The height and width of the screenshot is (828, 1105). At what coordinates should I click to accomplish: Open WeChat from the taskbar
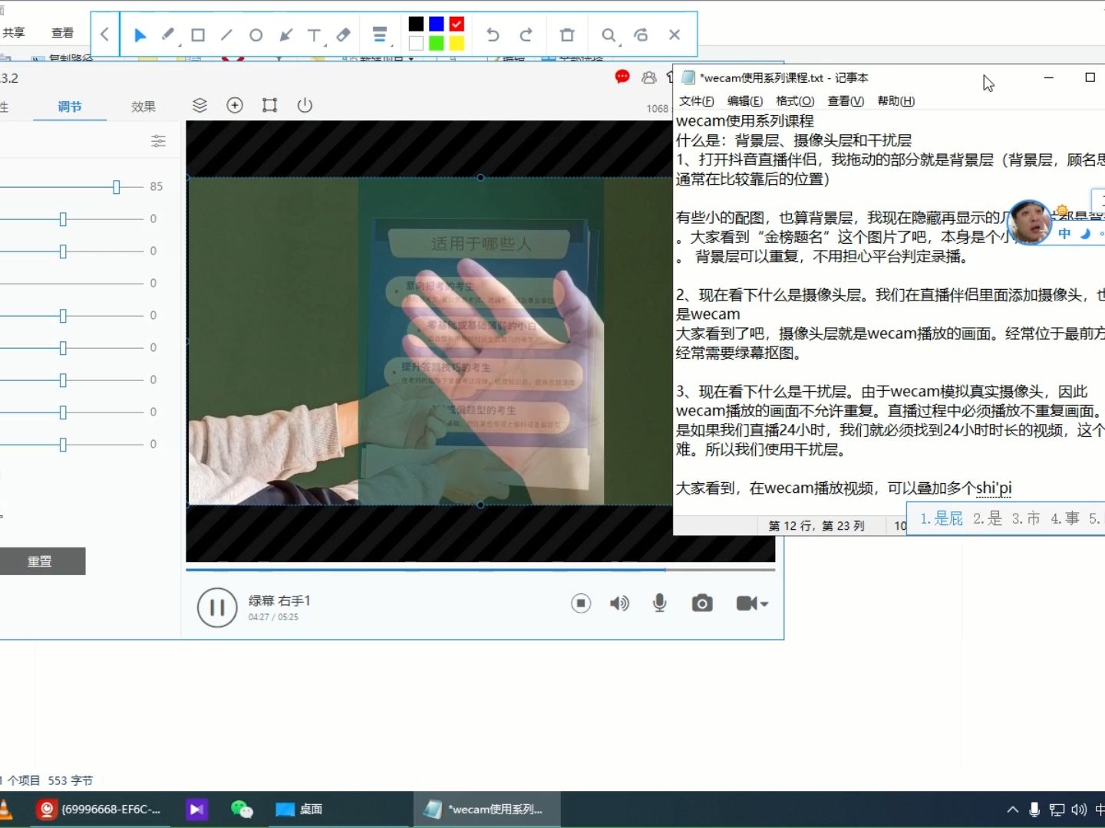(241, 809)
